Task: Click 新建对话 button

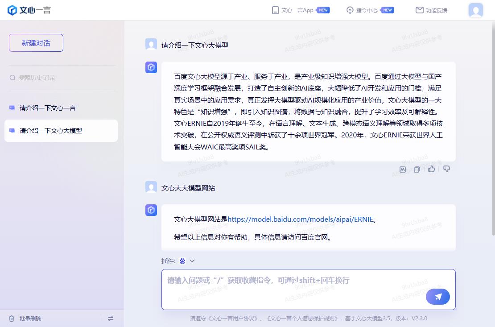Action: (36, 43)
